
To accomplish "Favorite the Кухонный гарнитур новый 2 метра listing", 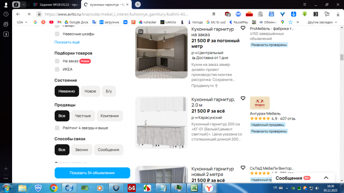I will pyautogui.click(x=243, y=167).
